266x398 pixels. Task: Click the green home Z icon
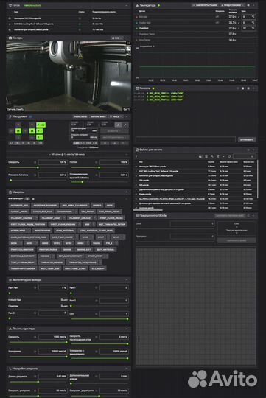tap(32, 131)
